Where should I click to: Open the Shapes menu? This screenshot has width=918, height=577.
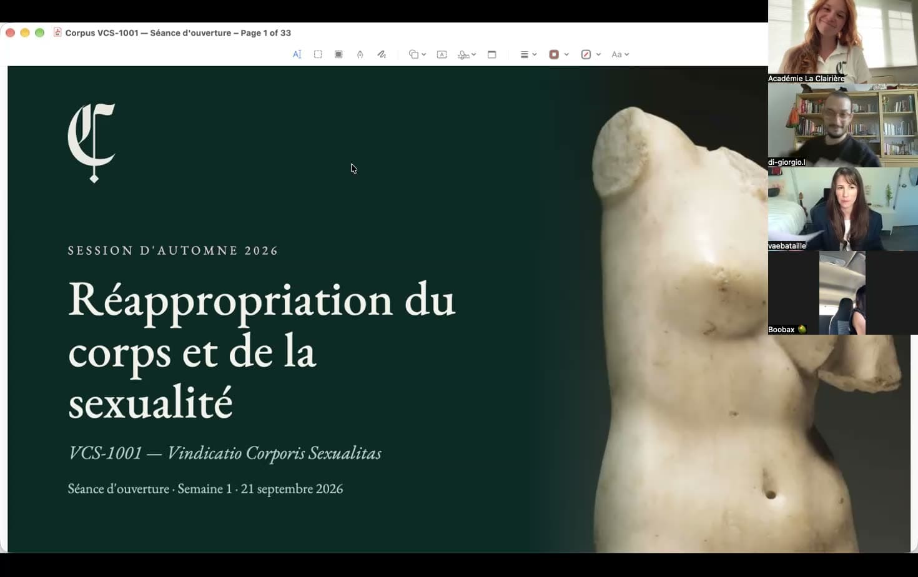coord(417,54)
